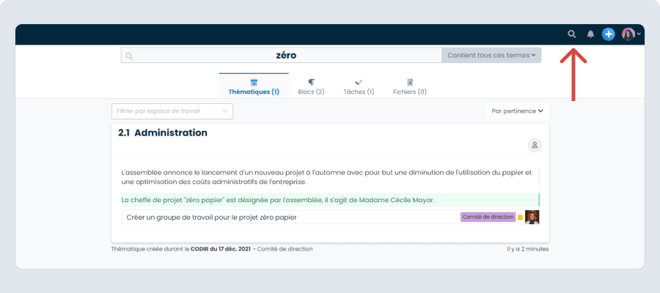
Task: Click the blue plus create button
Action: point(608,34)
